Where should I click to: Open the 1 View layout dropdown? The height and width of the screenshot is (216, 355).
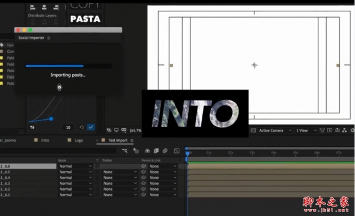pos(306,130)
